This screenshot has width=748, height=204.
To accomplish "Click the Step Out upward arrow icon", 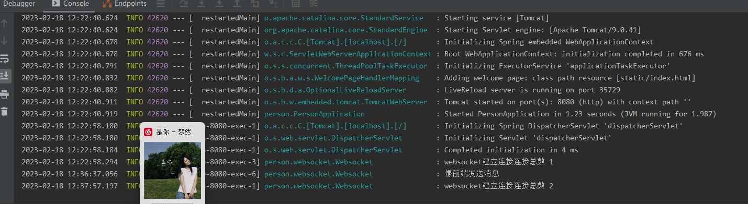I will [237, 3].
